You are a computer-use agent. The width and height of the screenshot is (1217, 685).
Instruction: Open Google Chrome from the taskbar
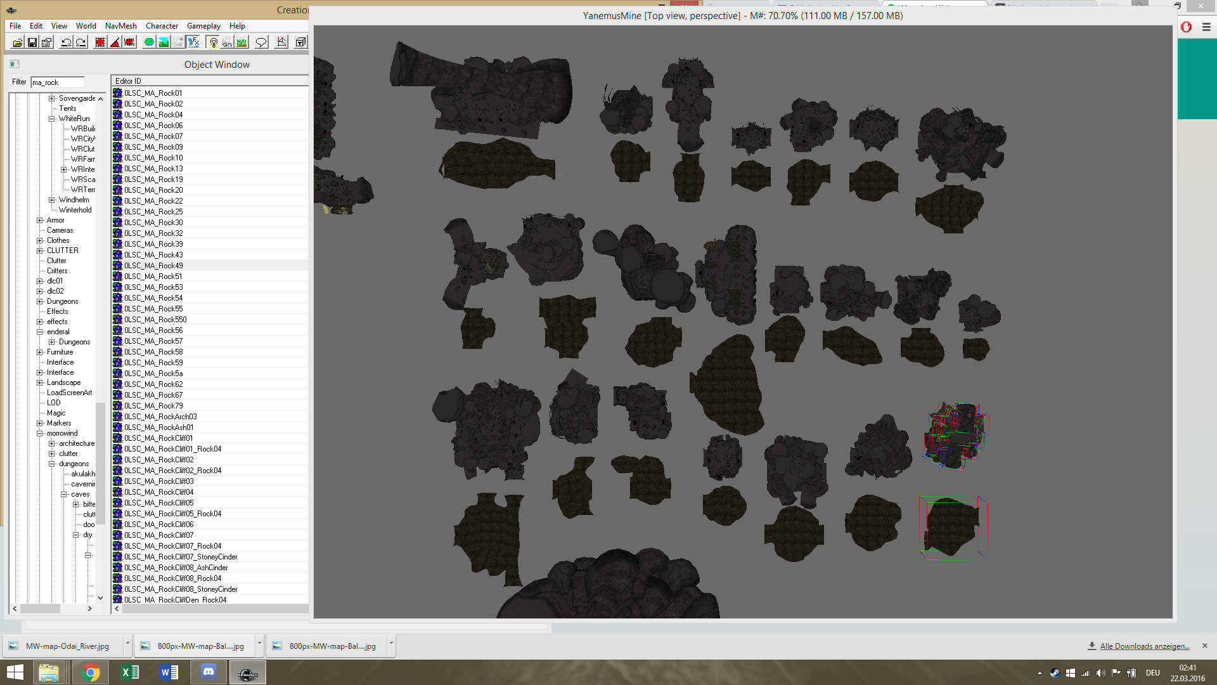point(90,672)
